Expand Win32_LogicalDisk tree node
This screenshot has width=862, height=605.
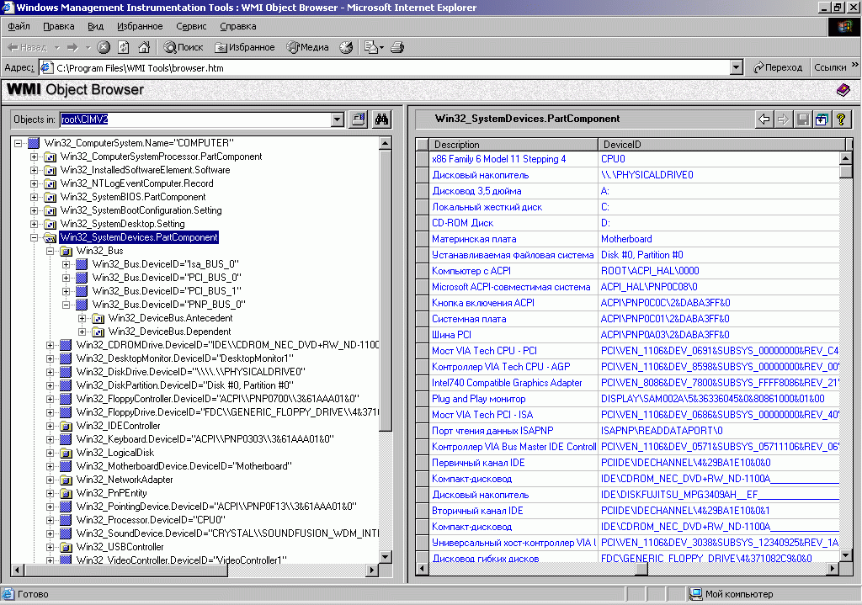pyautogui.click(x=50, y=453)
